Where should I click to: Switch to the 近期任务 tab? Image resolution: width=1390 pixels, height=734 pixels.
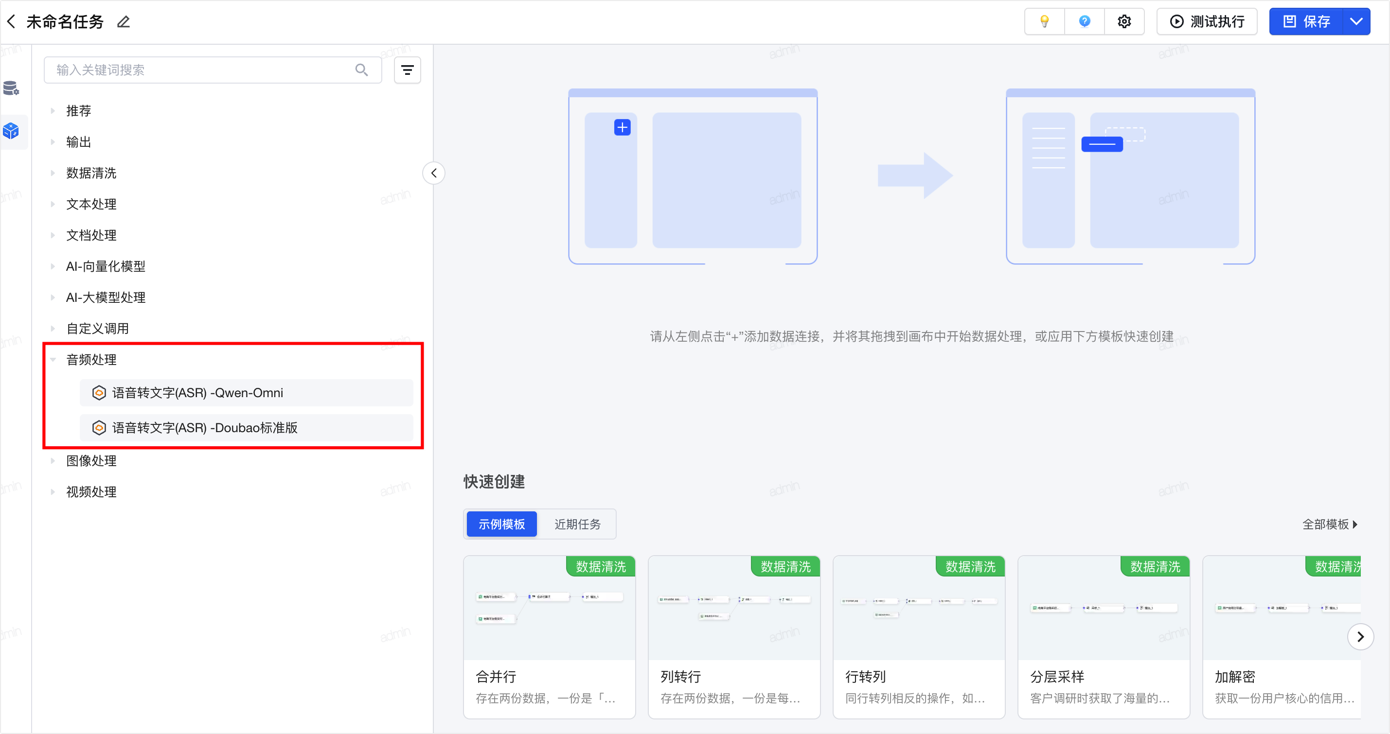pyautogui.click(x=577, y=524)
